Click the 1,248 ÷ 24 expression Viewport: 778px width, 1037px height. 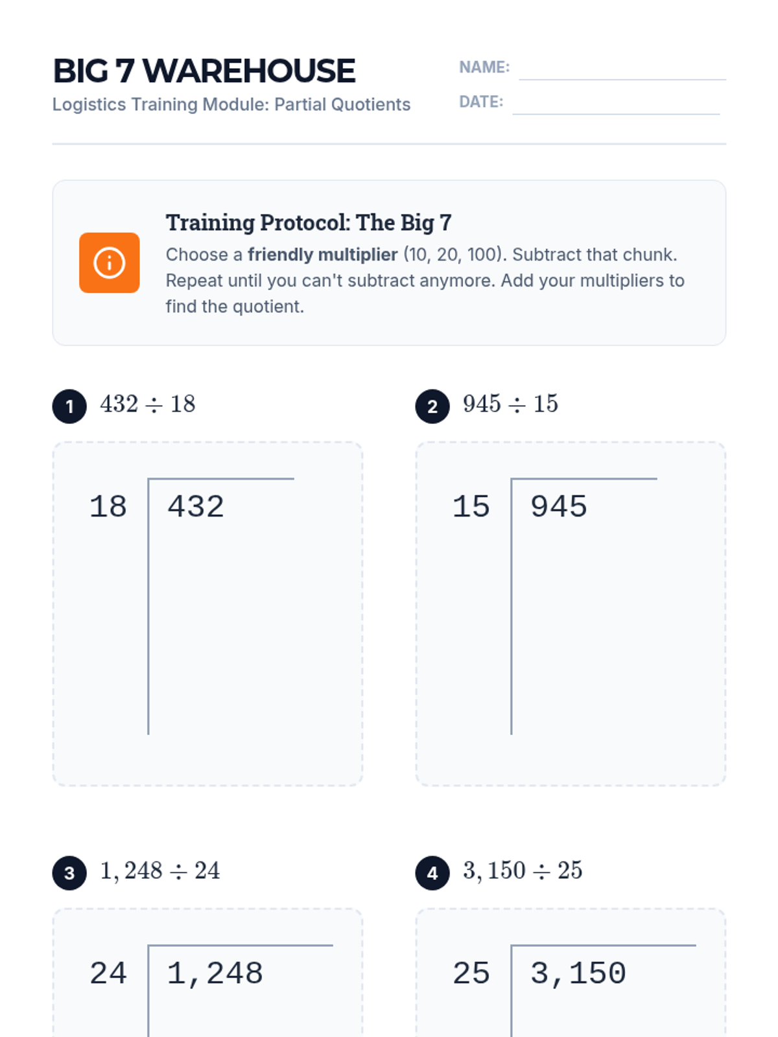pyautogui.click(x=160, y=870)
